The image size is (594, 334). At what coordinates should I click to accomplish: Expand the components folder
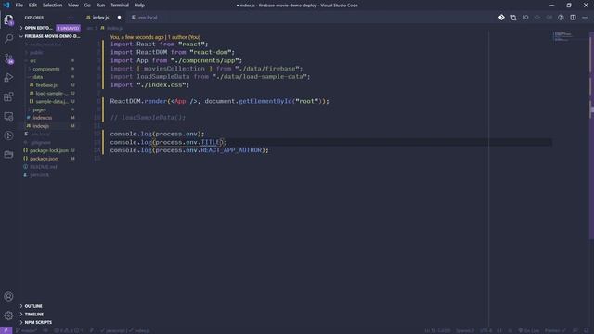pyautogui.click(x=45, y=69)
